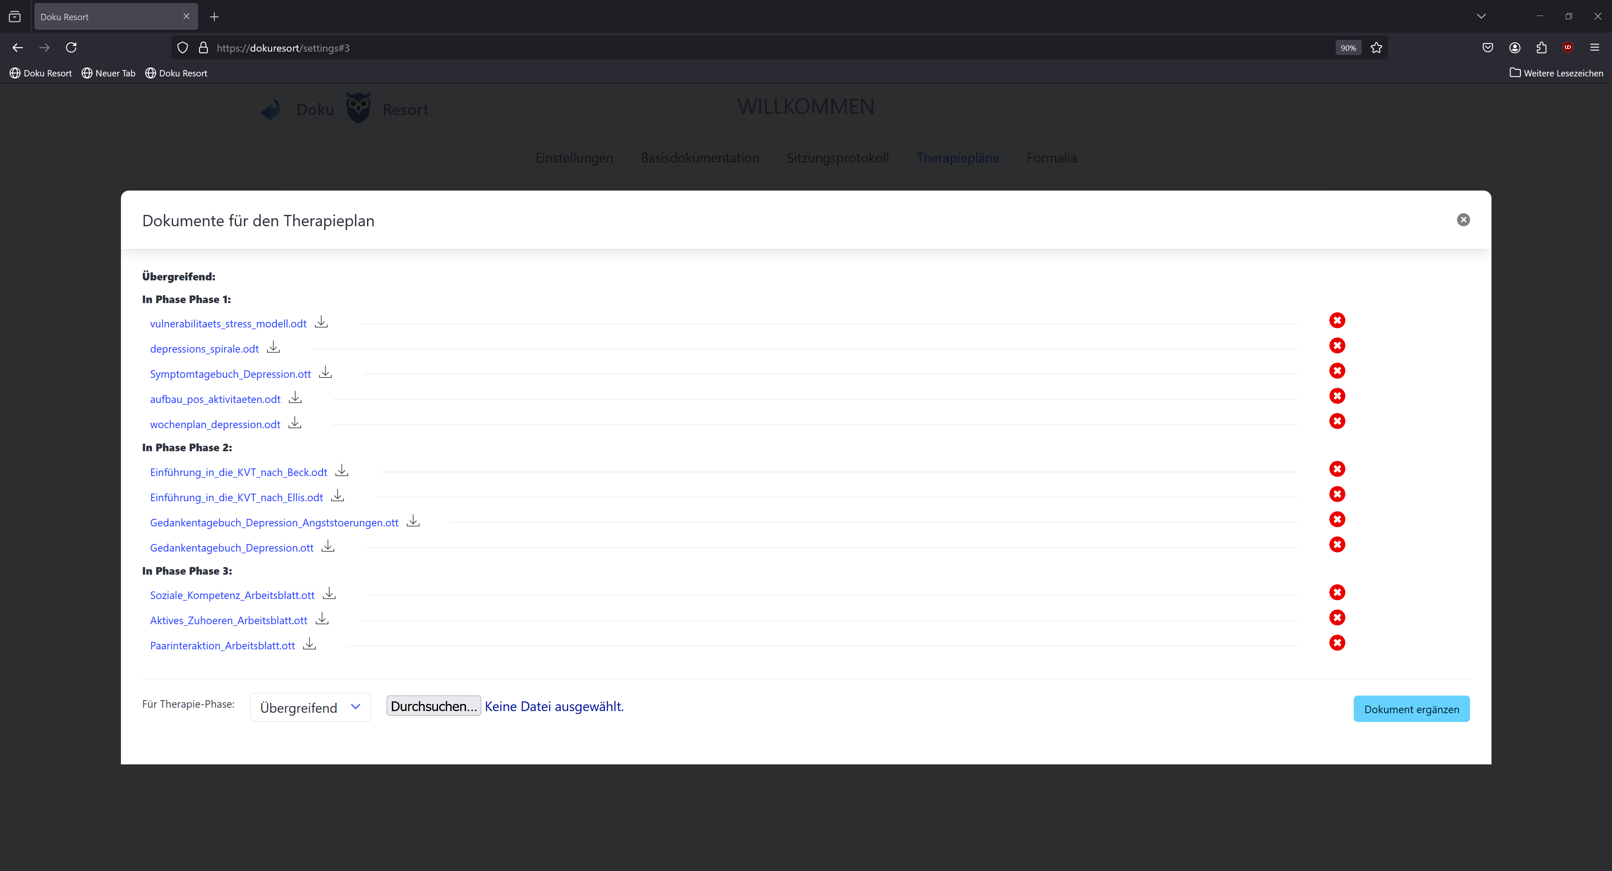Click the Dokument ergänzen button
1612x871 pixels.
click(1411, 709)
